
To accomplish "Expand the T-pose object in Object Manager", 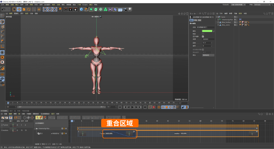I will pyautogui.click(x=217, y=17).
